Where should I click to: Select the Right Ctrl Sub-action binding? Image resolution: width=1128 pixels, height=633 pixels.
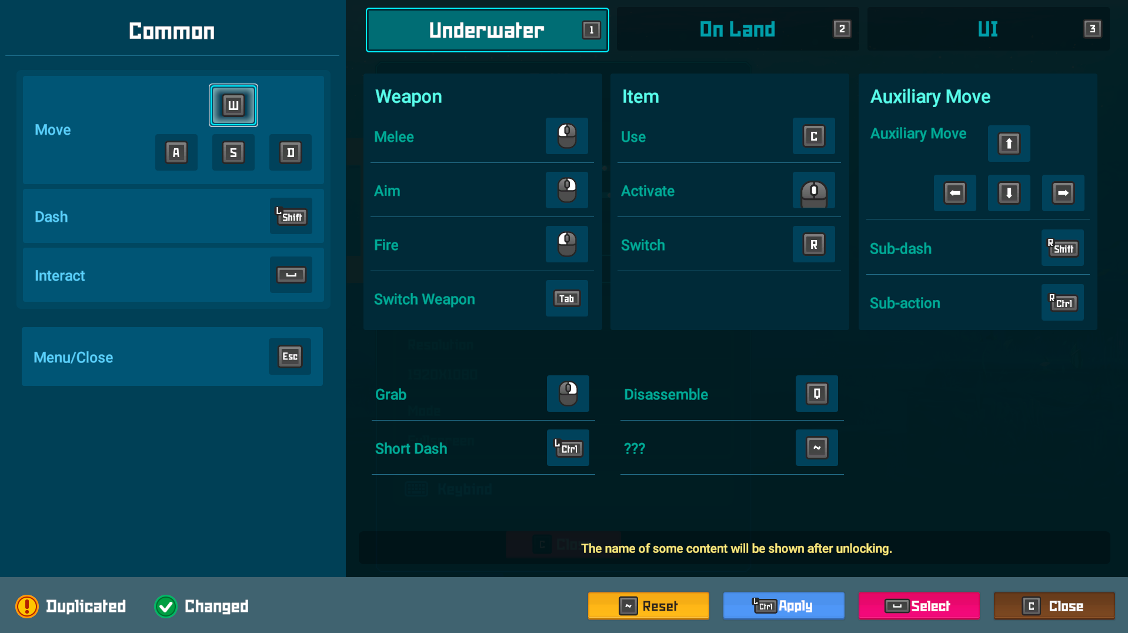[1062, 303]
